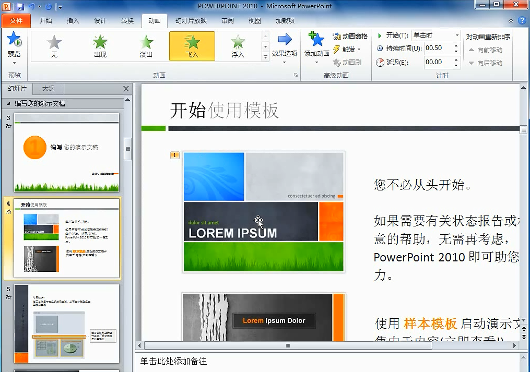Viewport: 530px width, 384px height.
Task: Select slide 5 thumbnail
Action: coord(67,323)
